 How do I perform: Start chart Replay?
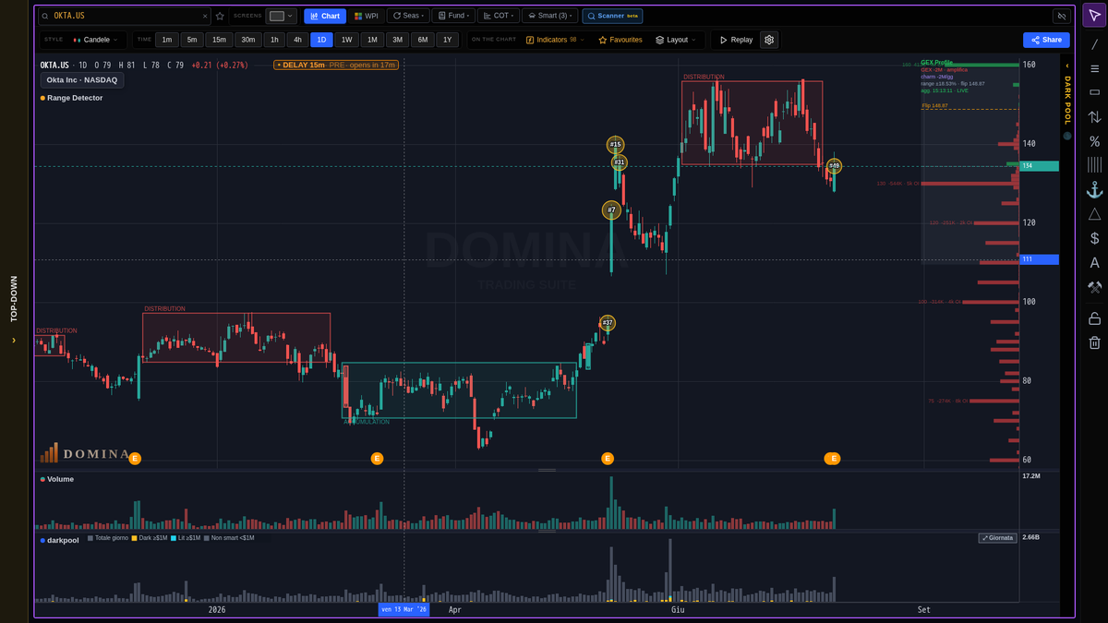pos(735,40)
